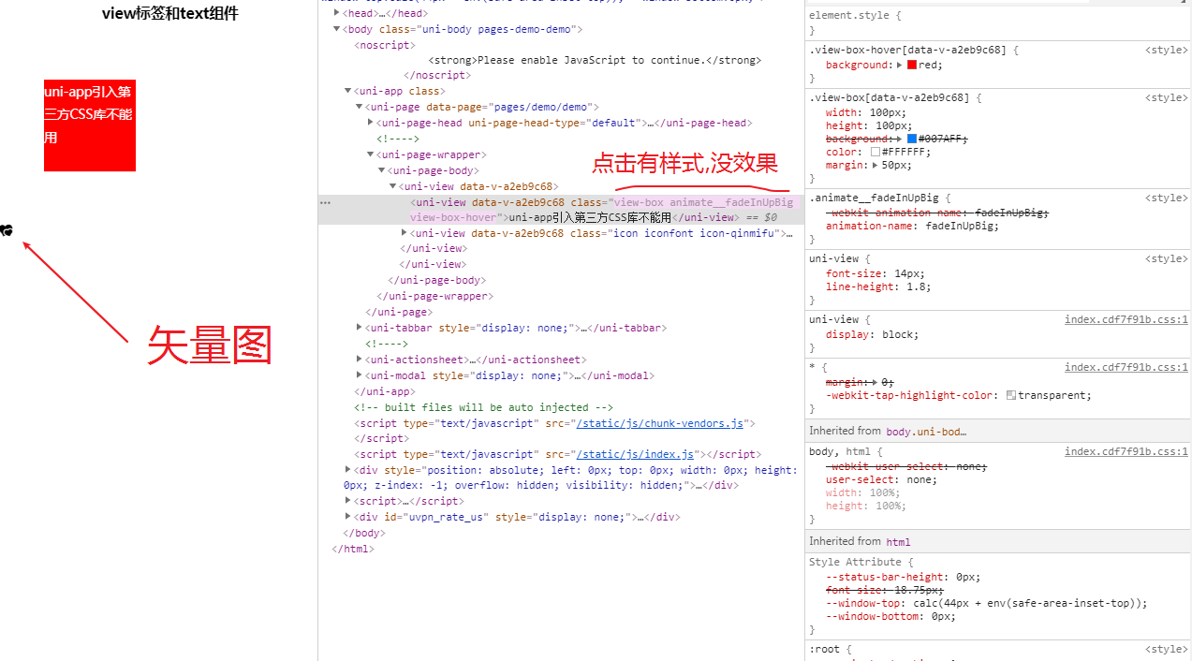This screenshot has height=661, width=1192.
Task: Expand the uni-page-head node
Action: pyautogui.click(x=371, y=123)
